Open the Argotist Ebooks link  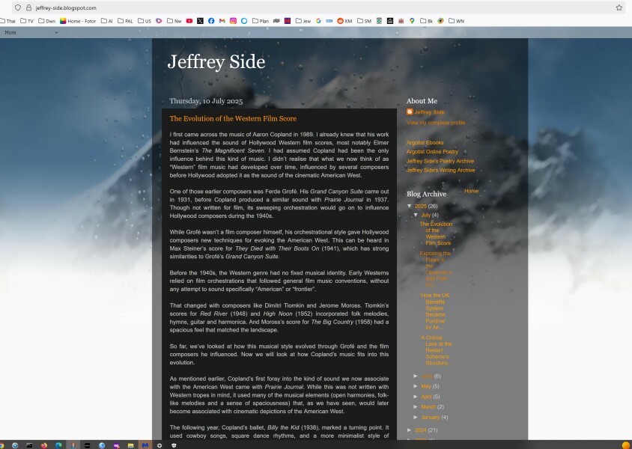[x=425, y=142]
